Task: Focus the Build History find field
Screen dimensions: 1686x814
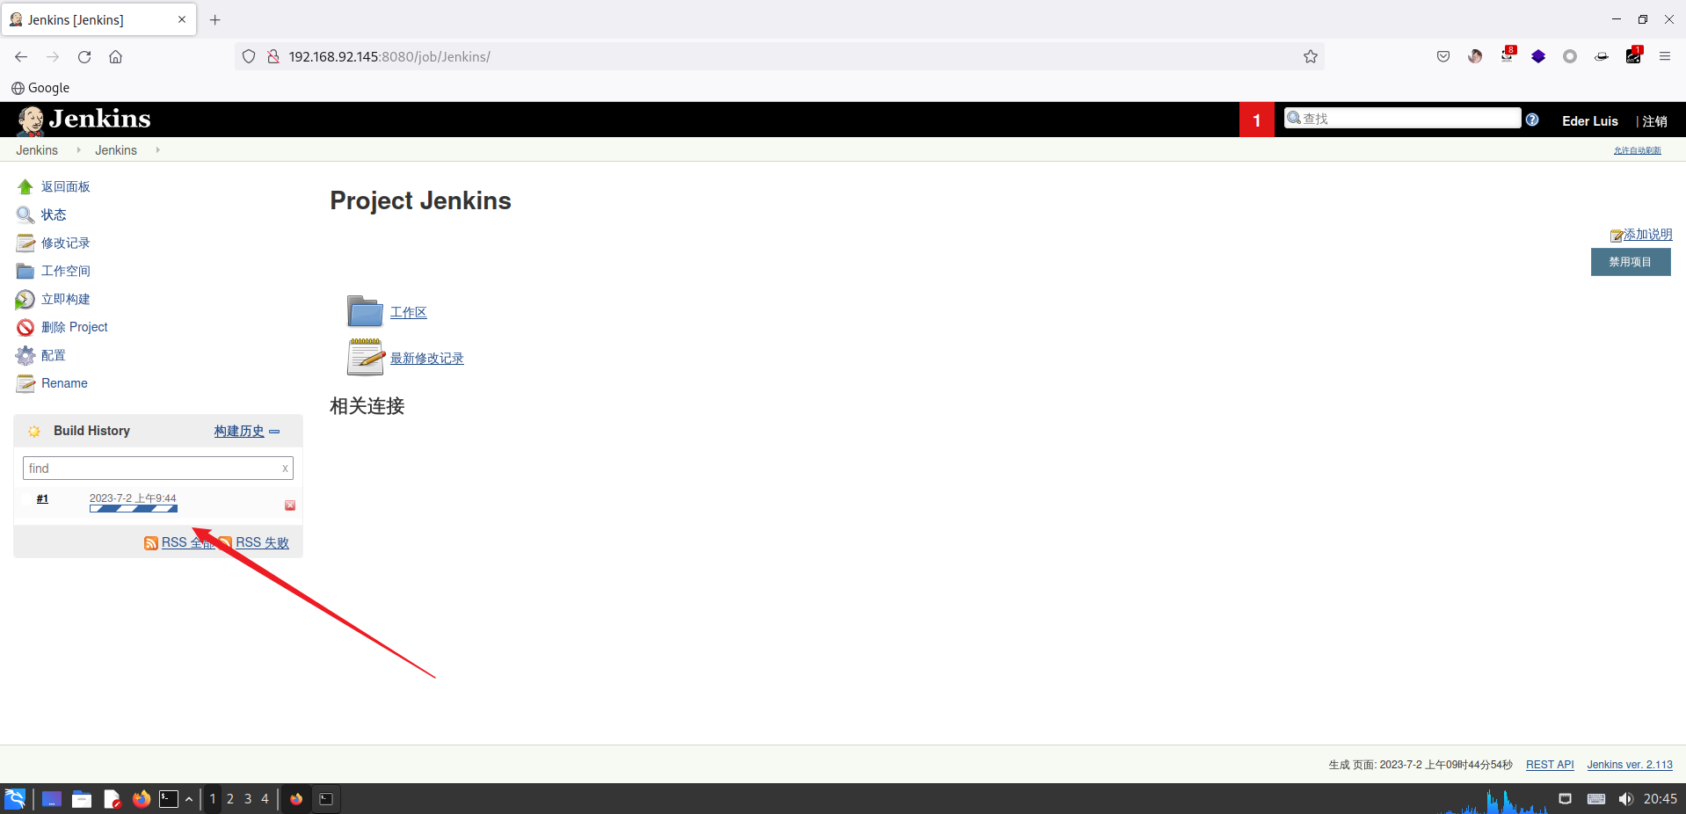Action: pyautogui.click(x=151, y=469)
